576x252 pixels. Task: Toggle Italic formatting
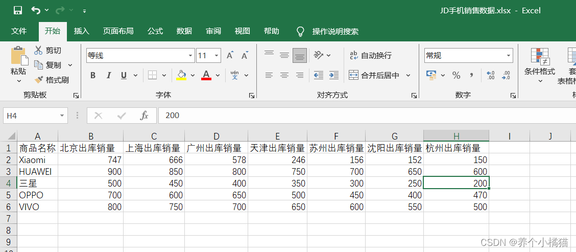pos(109,76)
